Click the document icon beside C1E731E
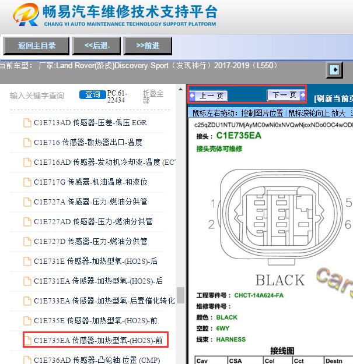Viewport: 353px width, 364px height. coord(27,261)
